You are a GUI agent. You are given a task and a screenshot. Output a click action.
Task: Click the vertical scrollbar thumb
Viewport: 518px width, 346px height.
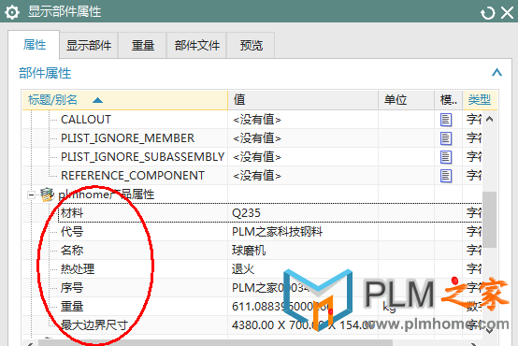coord(489,220)
